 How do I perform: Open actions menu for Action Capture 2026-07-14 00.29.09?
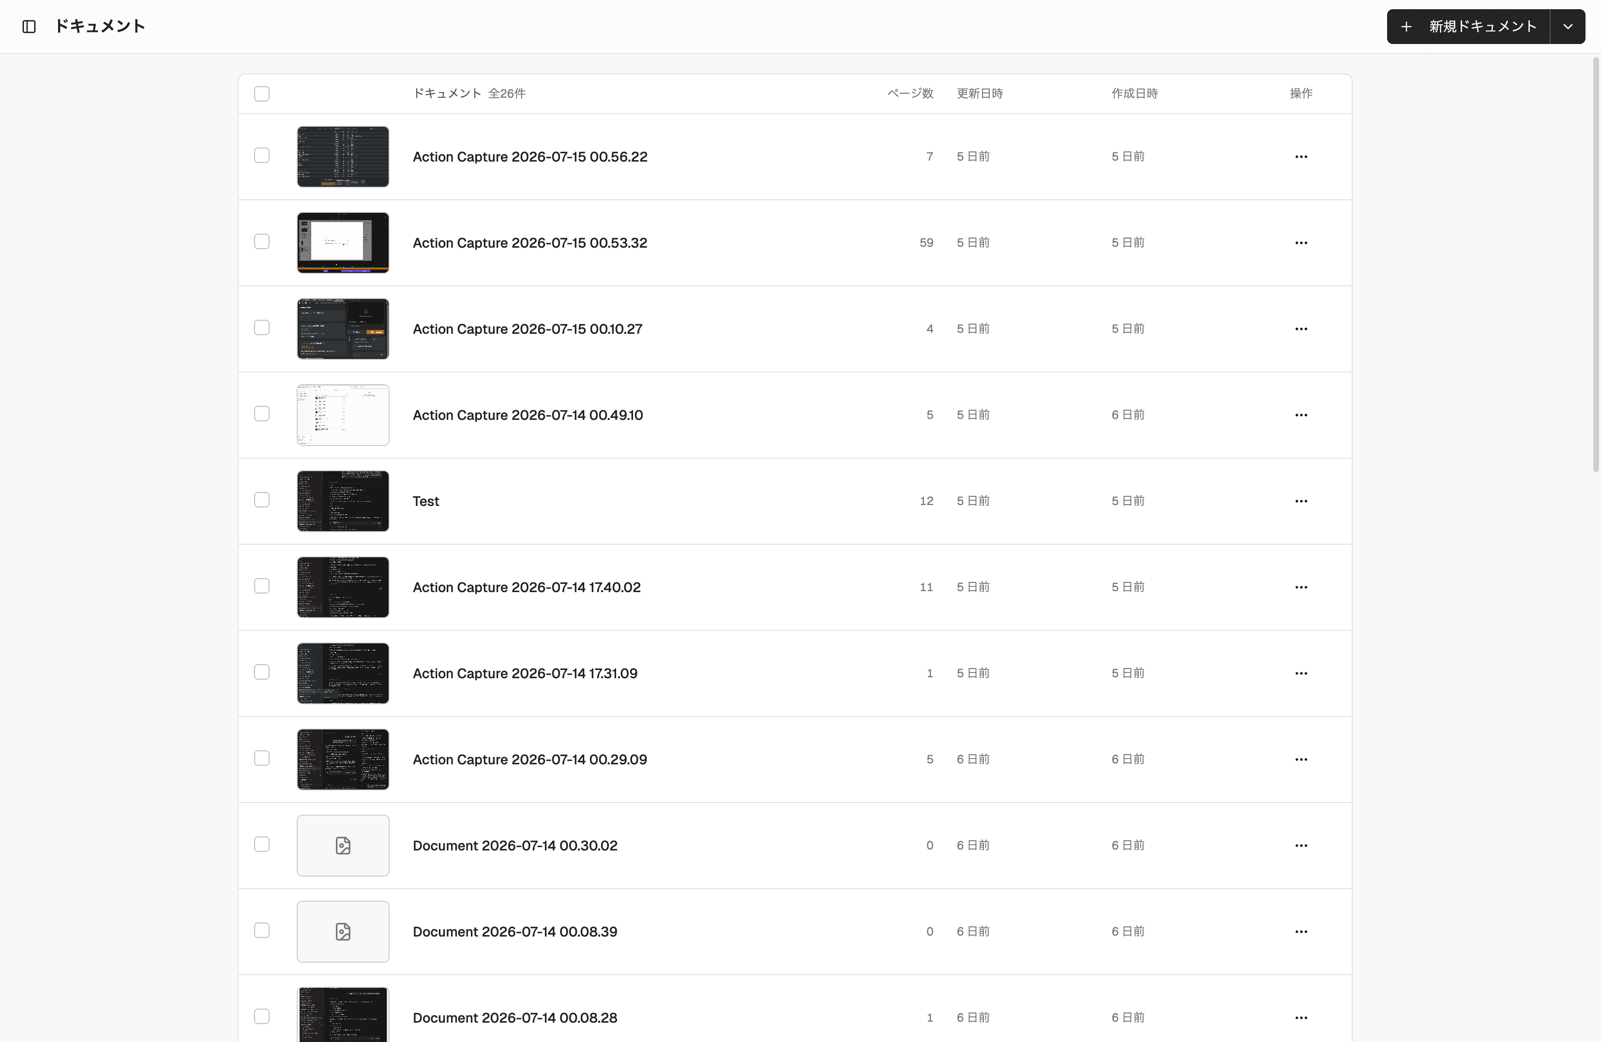1301,759
